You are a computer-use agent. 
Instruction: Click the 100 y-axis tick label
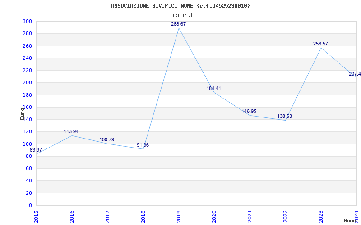coord(27,144)
